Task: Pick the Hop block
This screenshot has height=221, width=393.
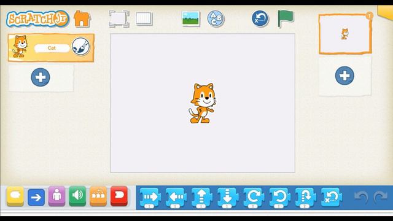Action: (306, 198)
